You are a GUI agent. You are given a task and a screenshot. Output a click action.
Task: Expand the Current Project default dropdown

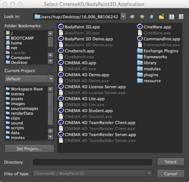(51, 79)
